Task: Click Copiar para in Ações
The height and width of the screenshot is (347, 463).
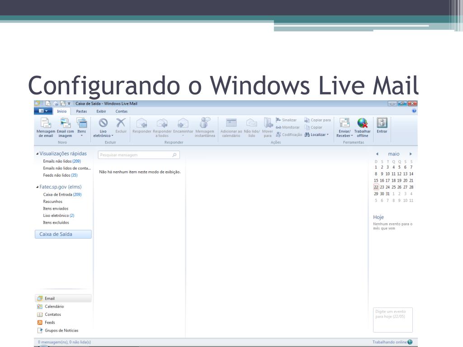Action: point(317,120)
